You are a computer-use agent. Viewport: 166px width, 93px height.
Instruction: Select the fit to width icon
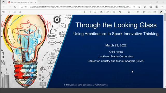pos(95,12)
